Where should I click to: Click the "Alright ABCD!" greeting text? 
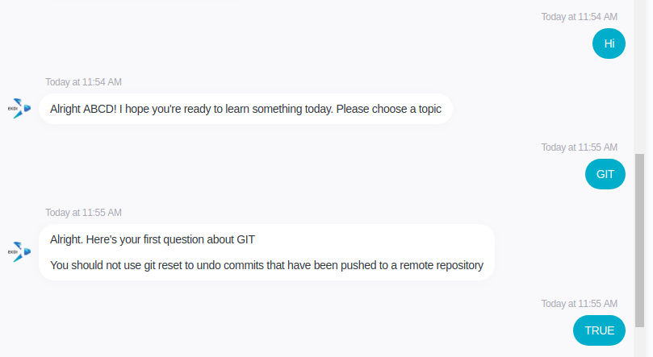click(x=83, y=109)
